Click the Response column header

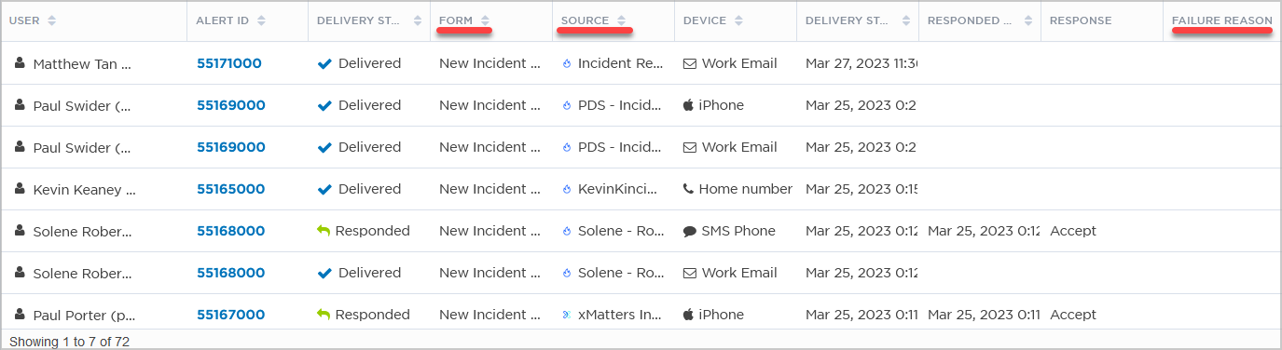(1081, 20)
